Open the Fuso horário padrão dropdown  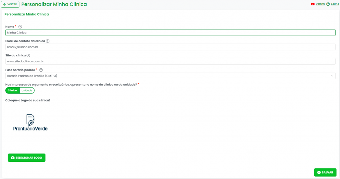pos(166,76)
